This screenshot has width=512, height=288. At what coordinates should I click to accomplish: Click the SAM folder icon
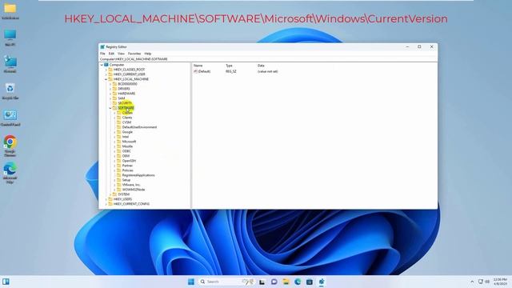[114, 98]
